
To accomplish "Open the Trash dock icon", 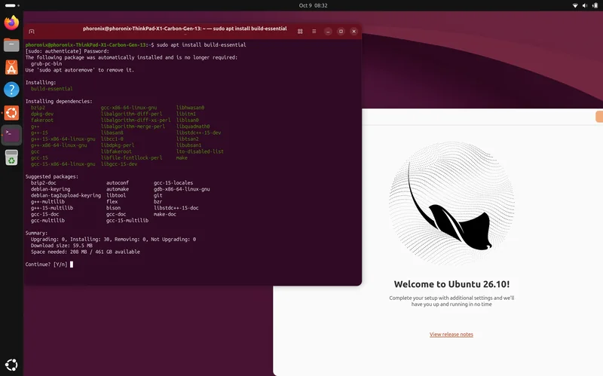I will 11,157.
